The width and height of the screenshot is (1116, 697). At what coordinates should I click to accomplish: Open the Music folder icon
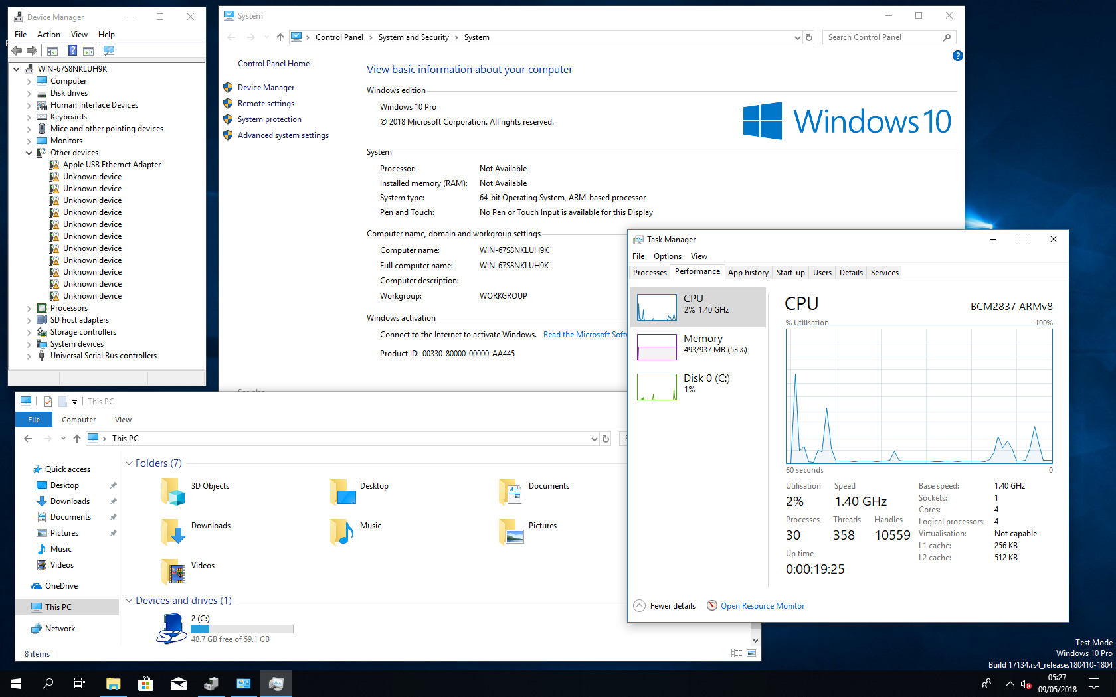pos(342,531)
